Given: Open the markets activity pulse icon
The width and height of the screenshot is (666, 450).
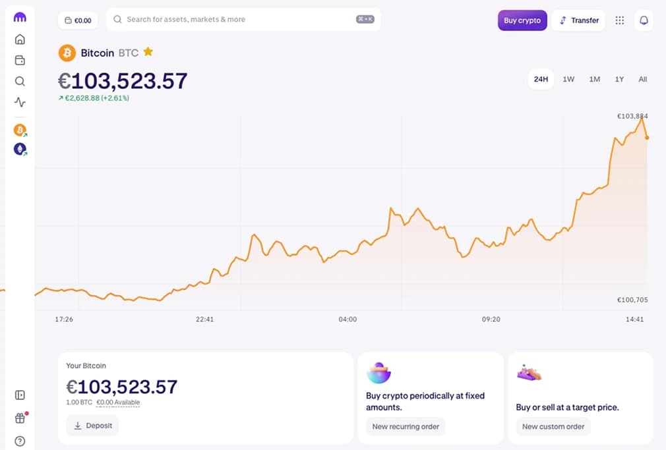Looking at the screenshot, I should click(x=20, y=102).
